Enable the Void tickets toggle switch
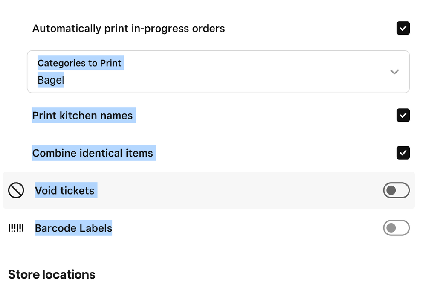Viewport: 426px width, 282px height. (x=396, y=190)
